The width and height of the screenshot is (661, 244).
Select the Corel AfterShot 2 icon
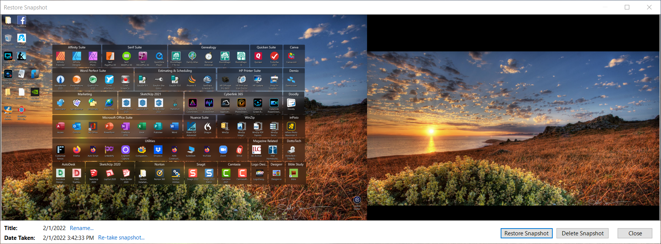click(x=109, y=82)
